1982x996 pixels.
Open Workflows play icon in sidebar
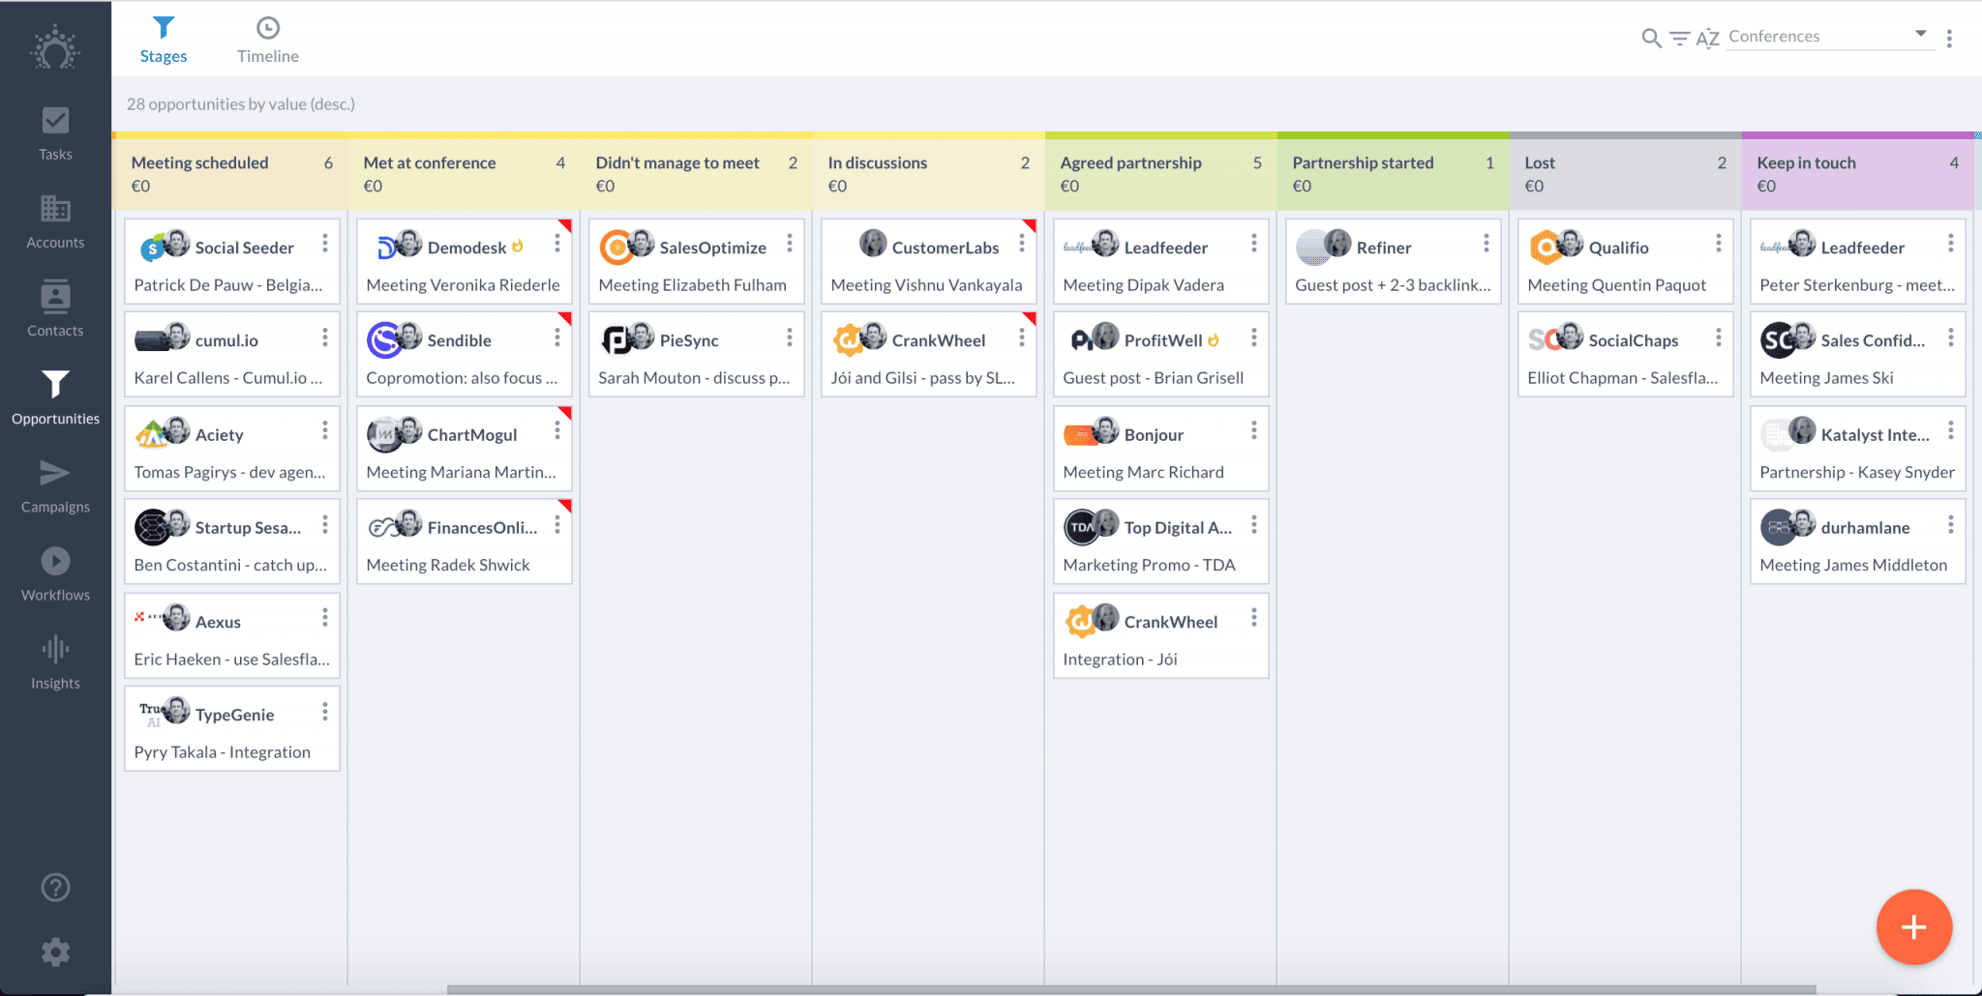click(x=55, y=561)
